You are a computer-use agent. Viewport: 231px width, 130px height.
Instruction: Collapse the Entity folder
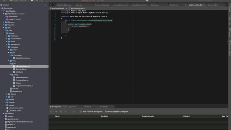10,75
